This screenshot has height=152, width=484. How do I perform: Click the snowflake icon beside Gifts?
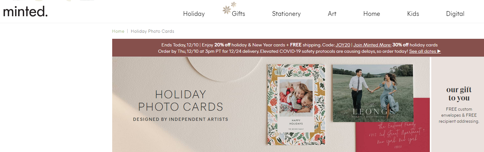tap(227, 10)
